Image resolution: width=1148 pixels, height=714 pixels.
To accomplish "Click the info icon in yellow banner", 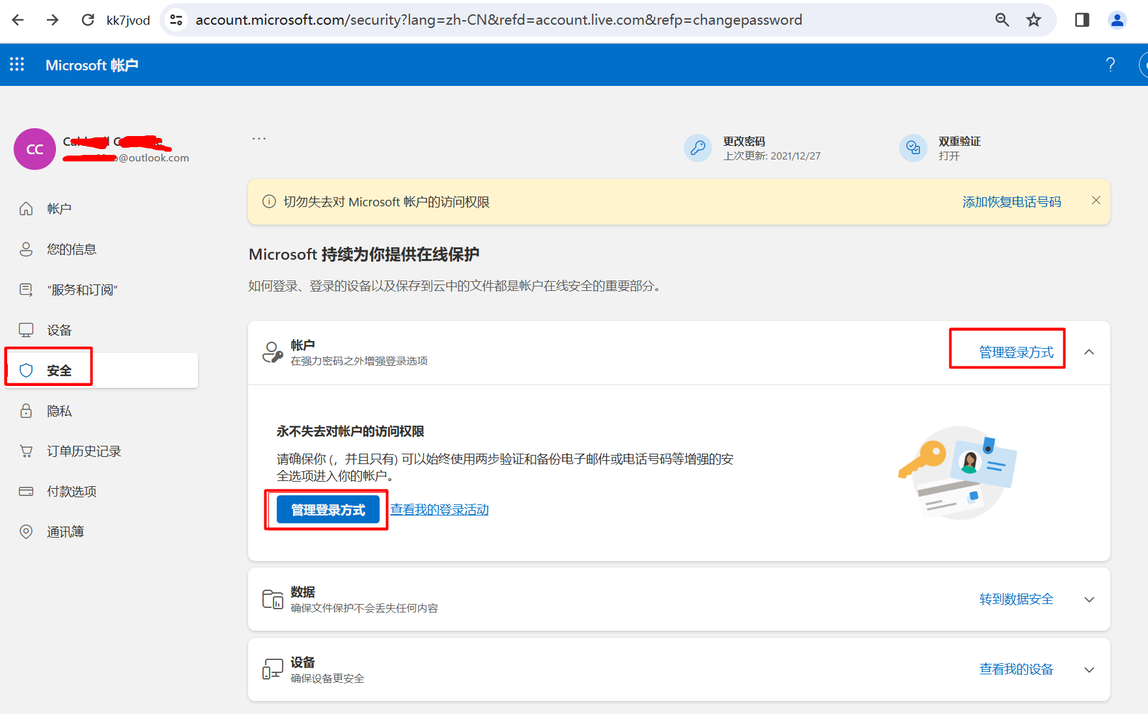I will click(269, 202).
